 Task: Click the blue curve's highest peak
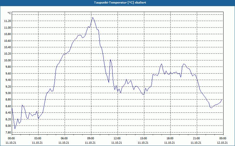tap(93, 18)
